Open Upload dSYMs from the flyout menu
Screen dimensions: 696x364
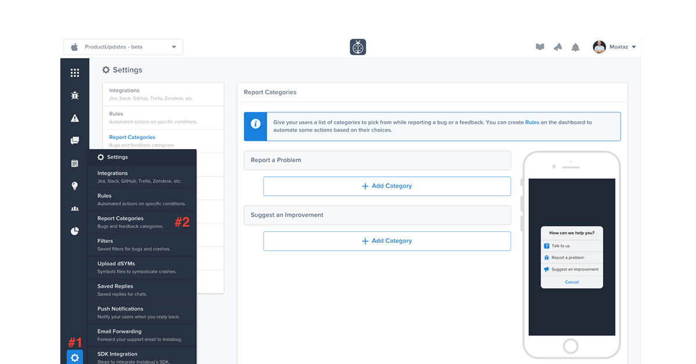143,267
